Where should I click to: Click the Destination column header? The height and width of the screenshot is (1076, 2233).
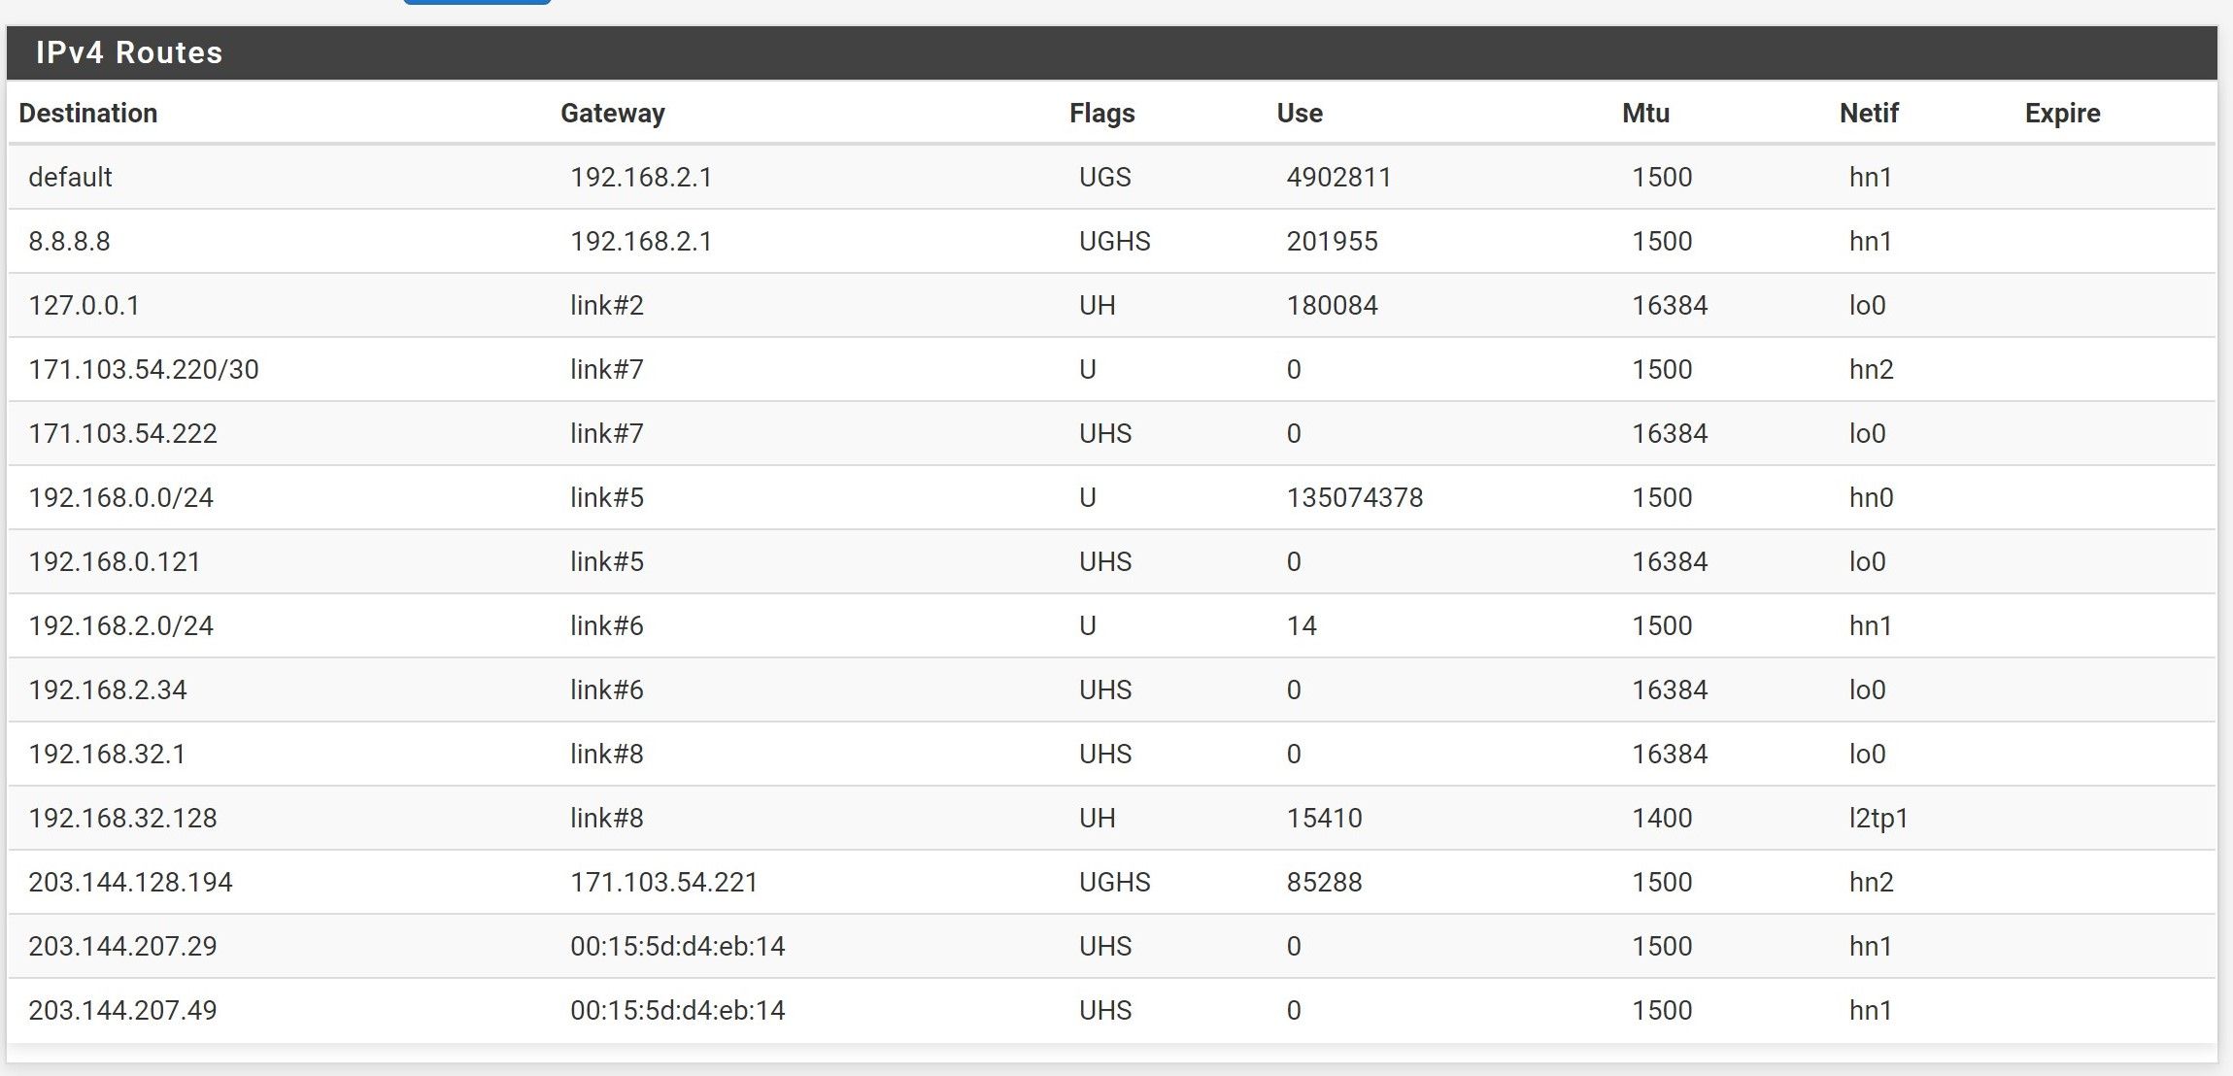[88, 114]
